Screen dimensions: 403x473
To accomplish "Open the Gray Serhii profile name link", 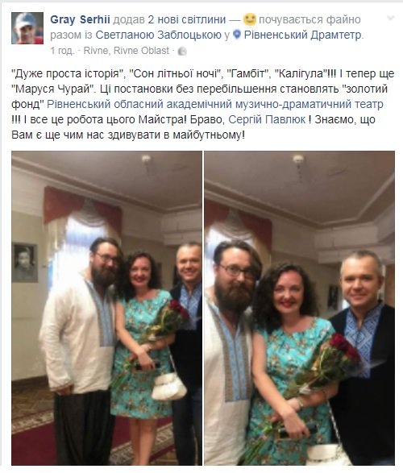I will pyautogui.click(x=80, y=19).
